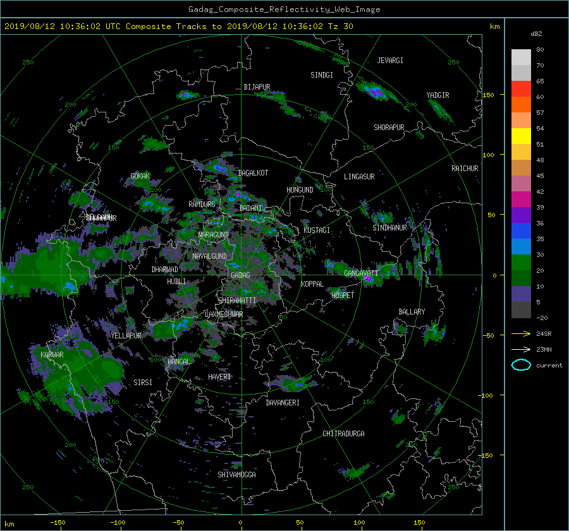Image resolution: width=569 pixels, height=531 pixels.
Task: Click the SHIRAHATTI city label
Action: click(237, 300)
